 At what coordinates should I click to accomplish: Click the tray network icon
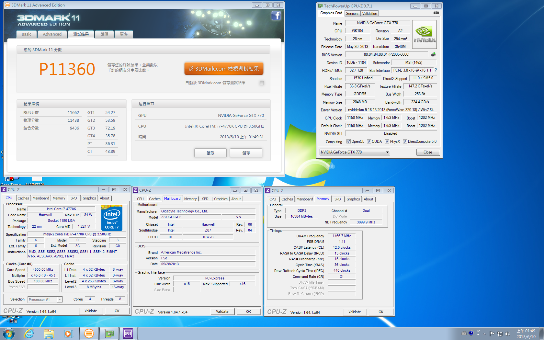500,334
